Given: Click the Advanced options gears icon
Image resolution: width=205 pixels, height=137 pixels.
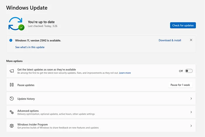Looking at the screenshot, I should click(x=12, y=112).
